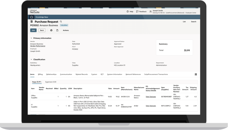Switch to the Billing tab
The image size is (228, 130).
[x=40, y=74]
